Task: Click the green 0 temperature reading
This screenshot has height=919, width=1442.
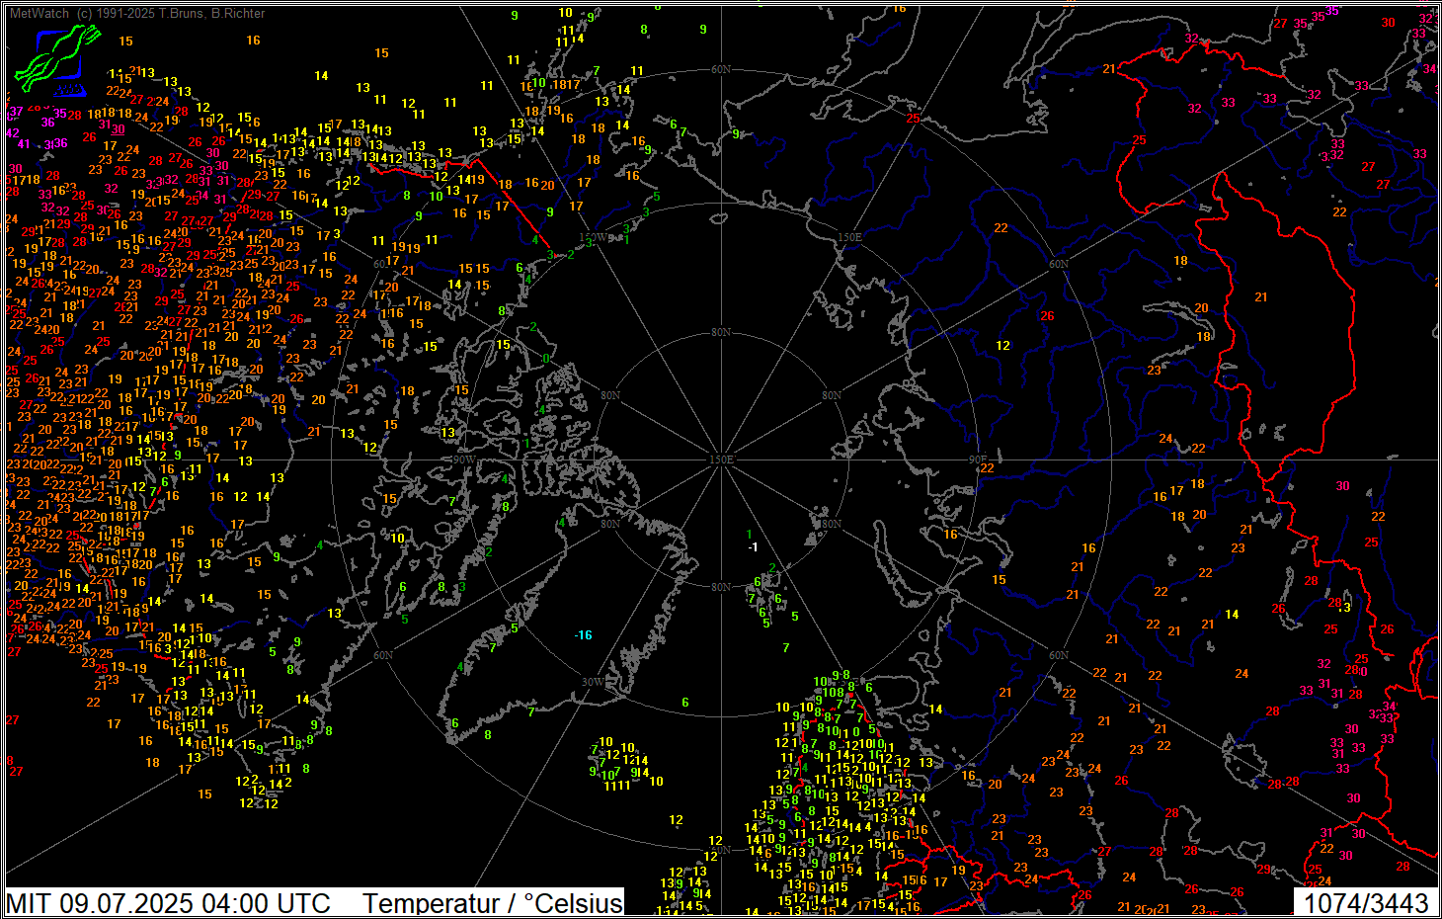Action: 546,359
